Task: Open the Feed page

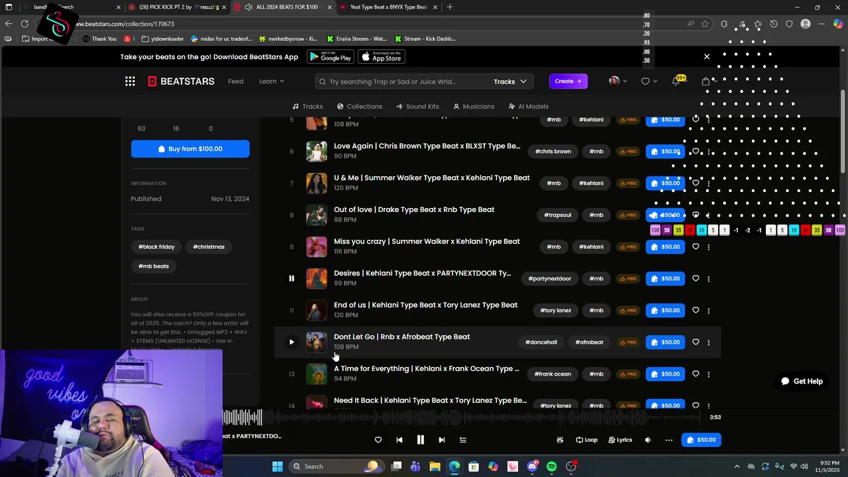Action: (236, 81)
